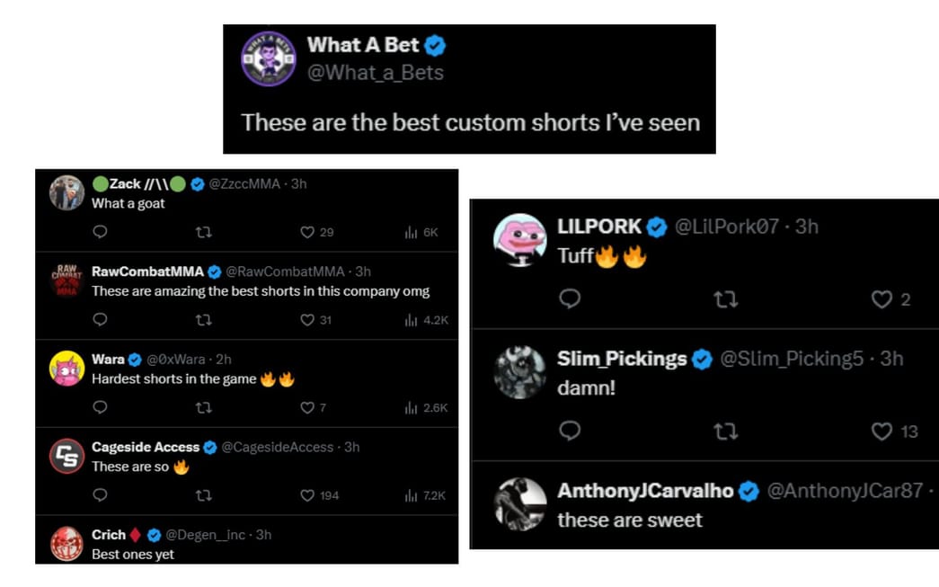Open LILPORK's profile picture
This screenshot has width=939, height=587.
click(519, 237)
